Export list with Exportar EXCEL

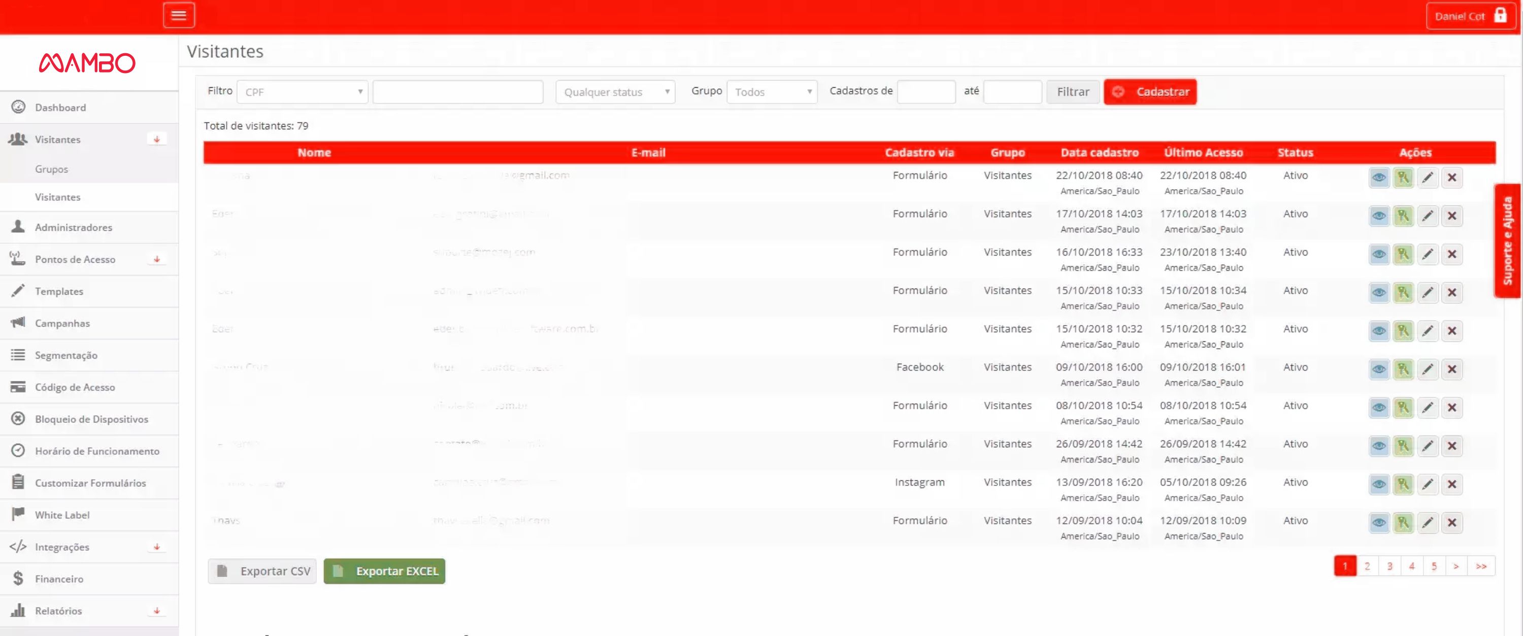(x=384, y=571)
